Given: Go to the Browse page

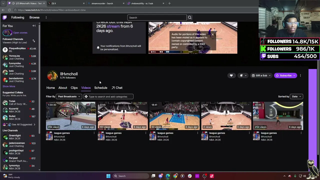Looking at the screenshot, I should tap(34, 17).
